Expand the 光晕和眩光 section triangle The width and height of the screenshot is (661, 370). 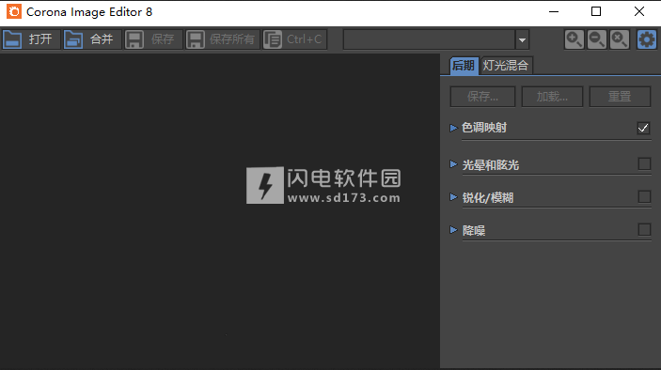coord(453,164)
